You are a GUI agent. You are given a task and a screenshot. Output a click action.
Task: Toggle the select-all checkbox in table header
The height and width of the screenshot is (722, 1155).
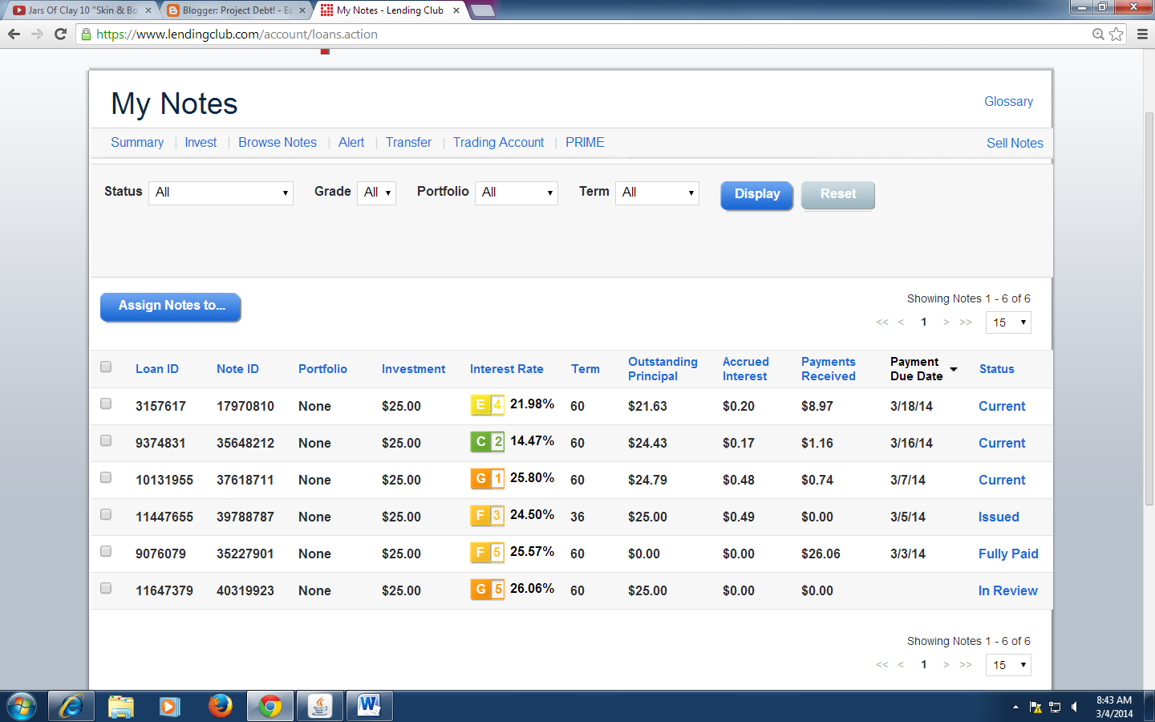pos(106,367)
